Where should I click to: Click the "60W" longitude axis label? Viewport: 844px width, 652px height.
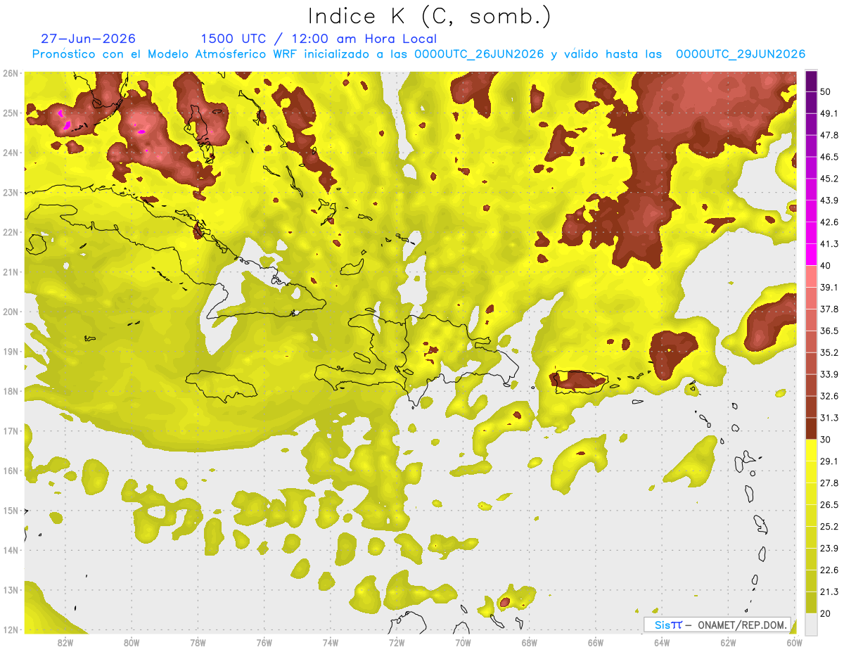pos(795,642)
